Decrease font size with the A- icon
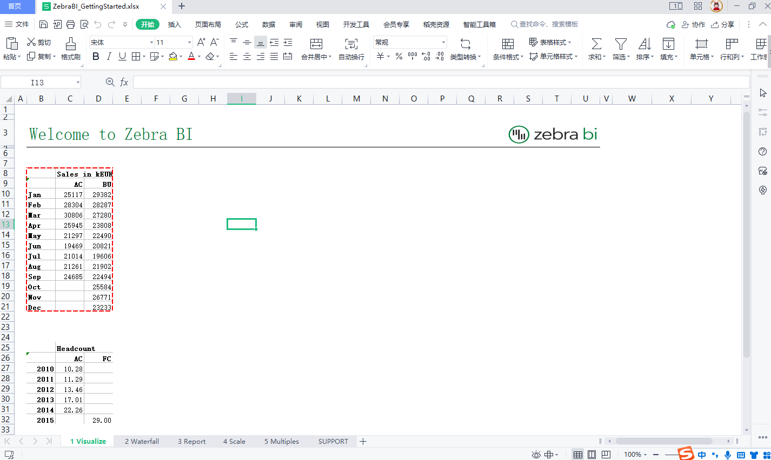Screen dimensions: 771x460 215,42
